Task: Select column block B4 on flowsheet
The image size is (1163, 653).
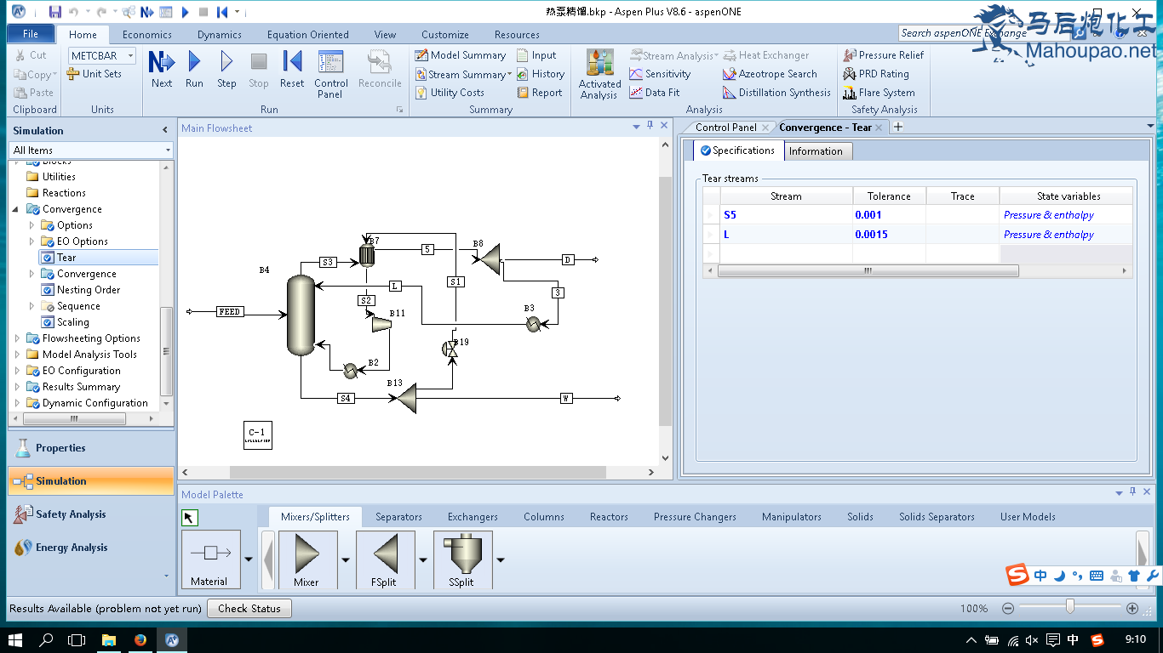Action: tap(300, 315)
